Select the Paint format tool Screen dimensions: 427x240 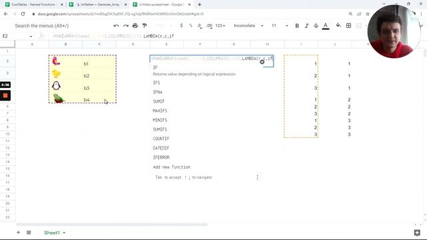[145, 25]
